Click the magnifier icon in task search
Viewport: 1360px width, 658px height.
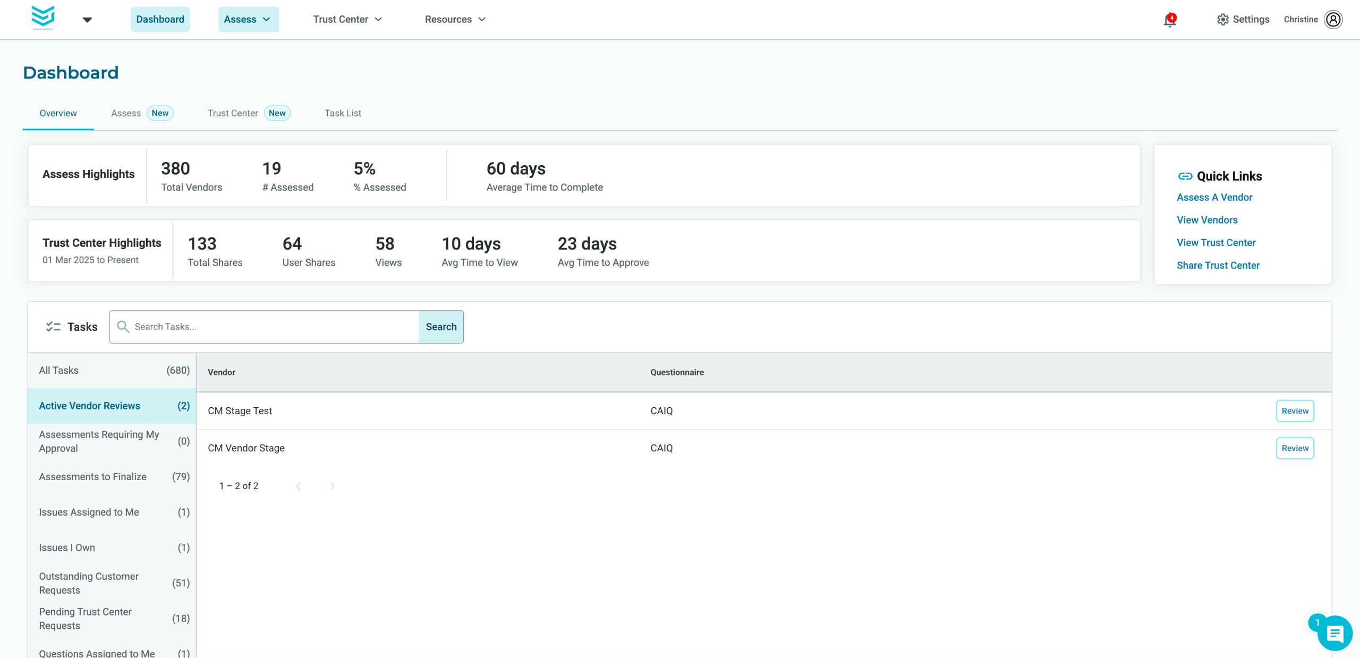(123, 327)
